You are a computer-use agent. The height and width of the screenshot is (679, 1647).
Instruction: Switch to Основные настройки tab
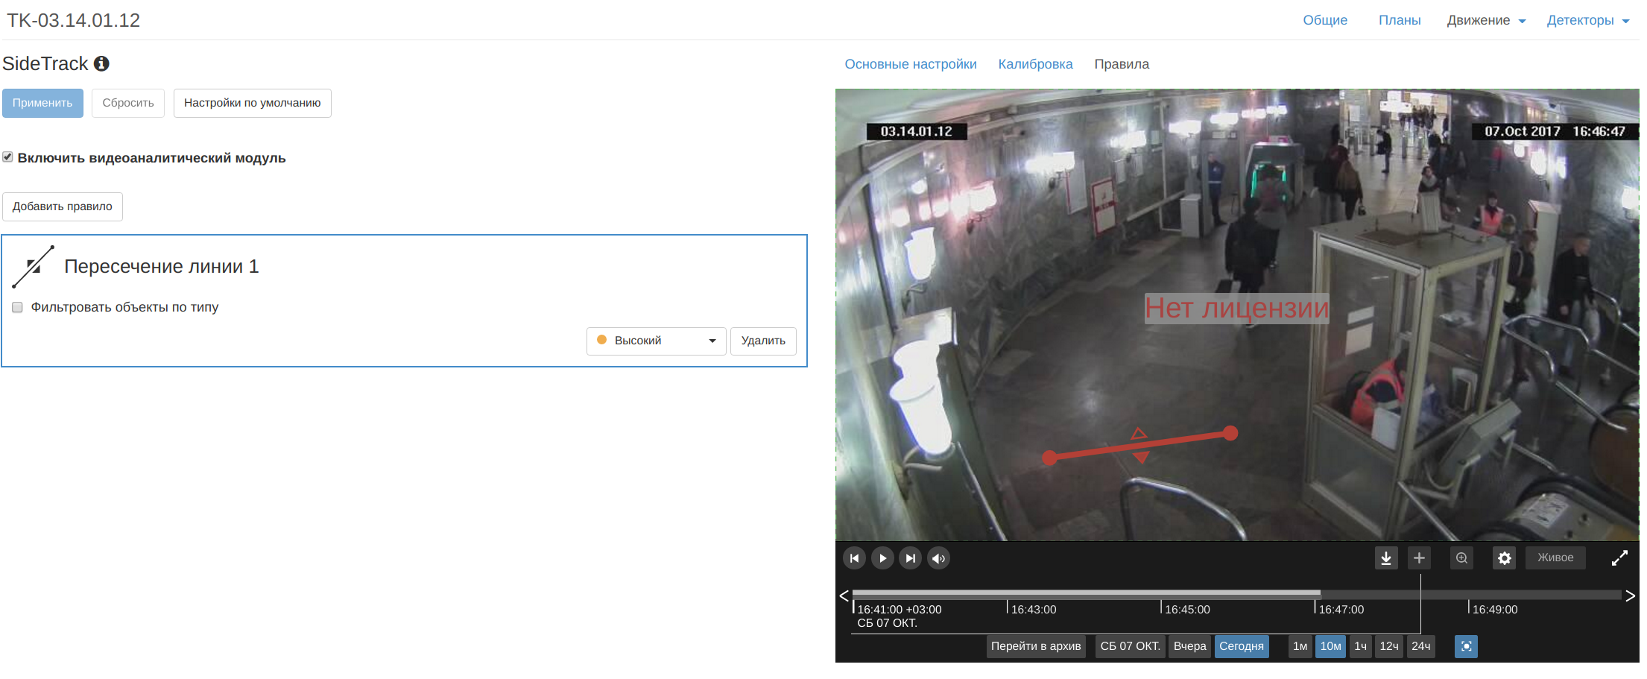(911, 64)
